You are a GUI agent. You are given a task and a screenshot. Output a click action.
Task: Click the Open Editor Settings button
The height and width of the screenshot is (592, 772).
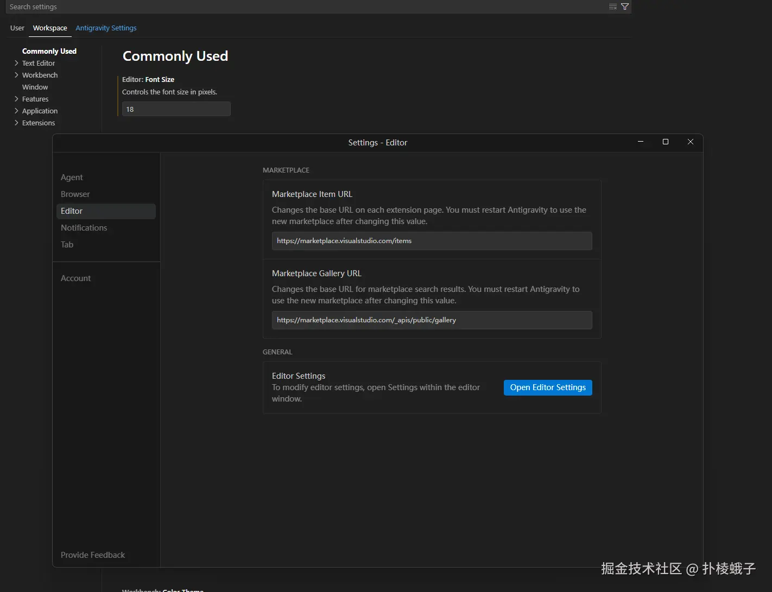tap(548, 387)
